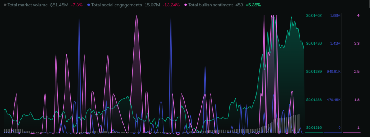Screen dimensions: 370x137
Task: Click the $0.01316 price axis label
Action: (314, 128)
